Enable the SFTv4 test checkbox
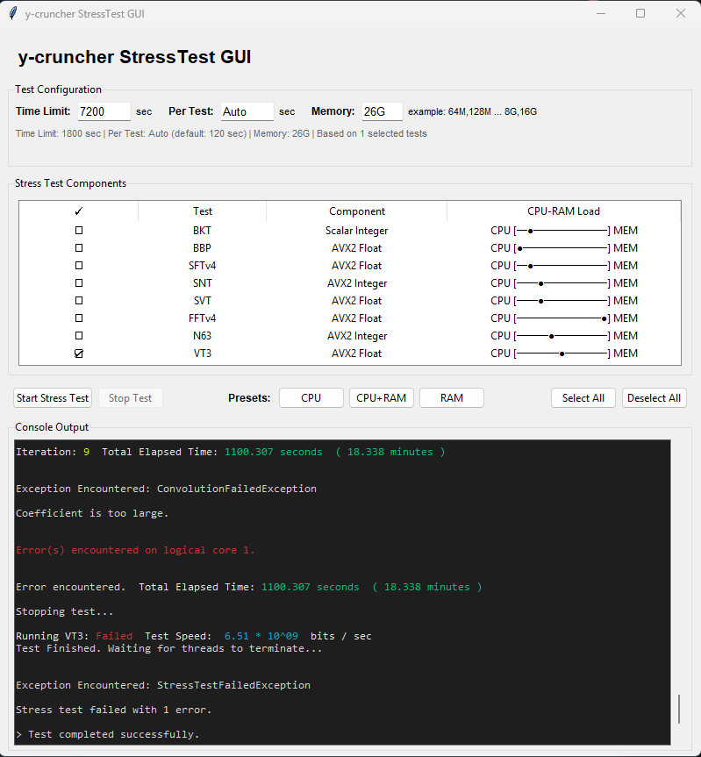701x757 pixels. (x=79, y=266)
